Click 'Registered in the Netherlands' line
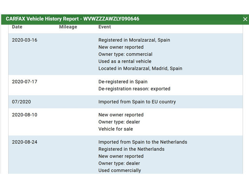The height and width of the screenshot is (187, 249). [x=132, y=149]
